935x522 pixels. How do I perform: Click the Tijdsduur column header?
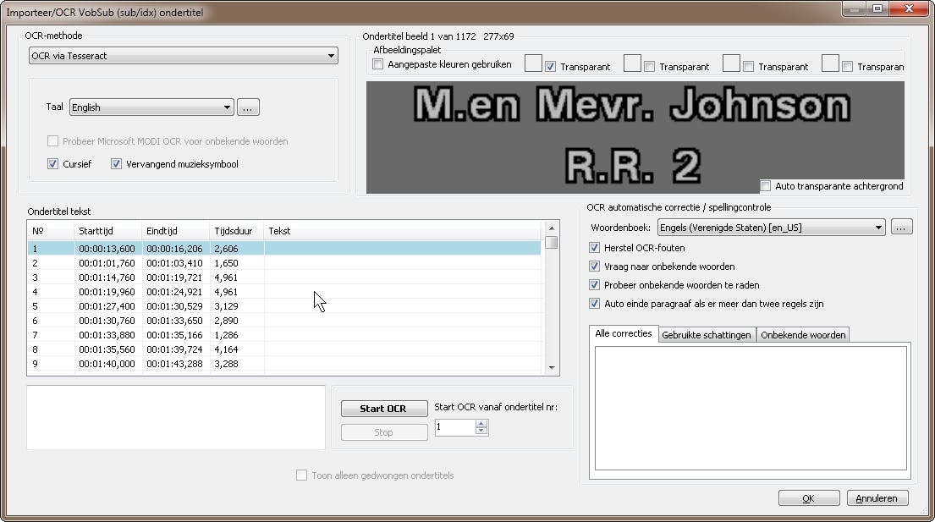(x=237, y=231)
